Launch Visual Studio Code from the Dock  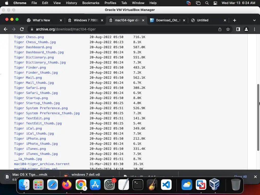[166, 185]
